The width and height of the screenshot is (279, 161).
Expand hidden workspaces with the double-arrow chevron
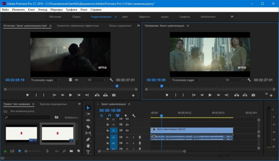(x=232, y=17)
